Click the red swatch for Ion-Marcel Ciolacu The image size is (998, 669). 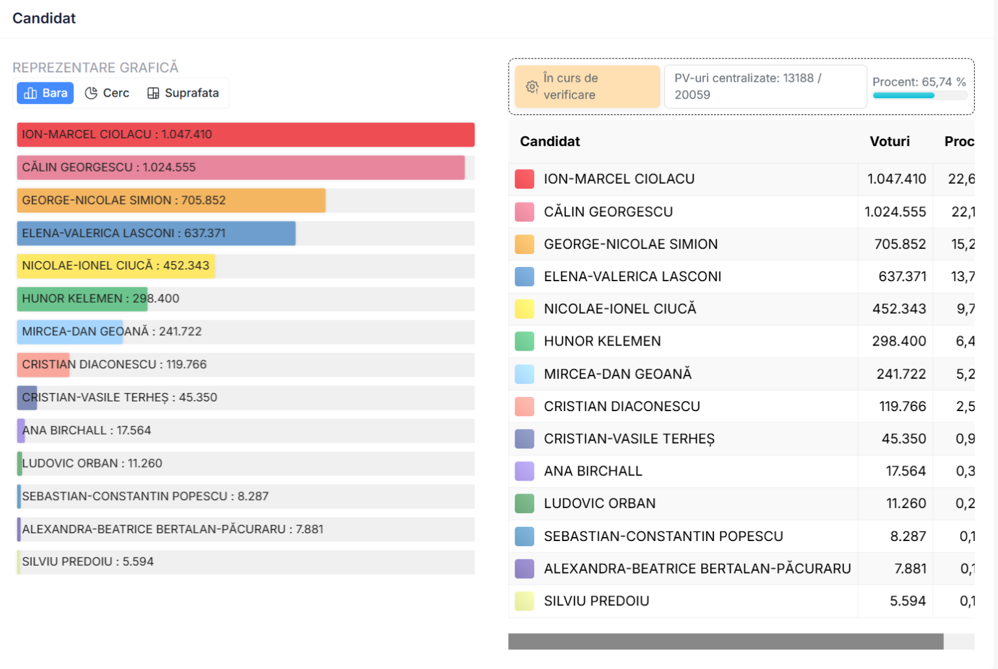[524, 179]
